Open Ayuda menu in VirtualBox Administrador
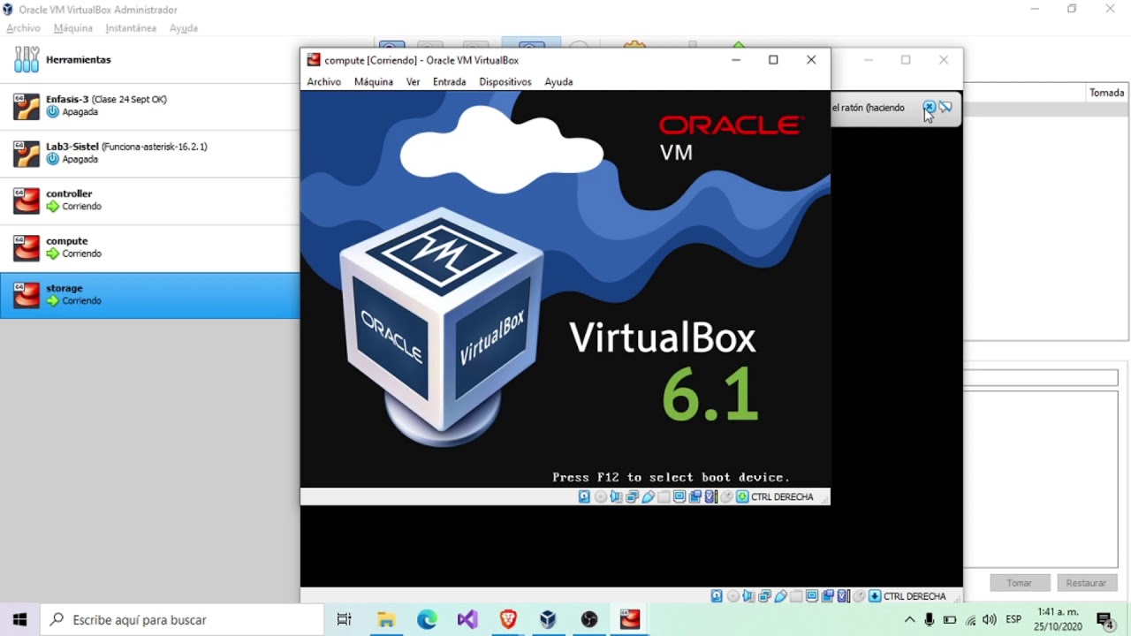Viewport: 1131px width, 636px height. (184, 28)
